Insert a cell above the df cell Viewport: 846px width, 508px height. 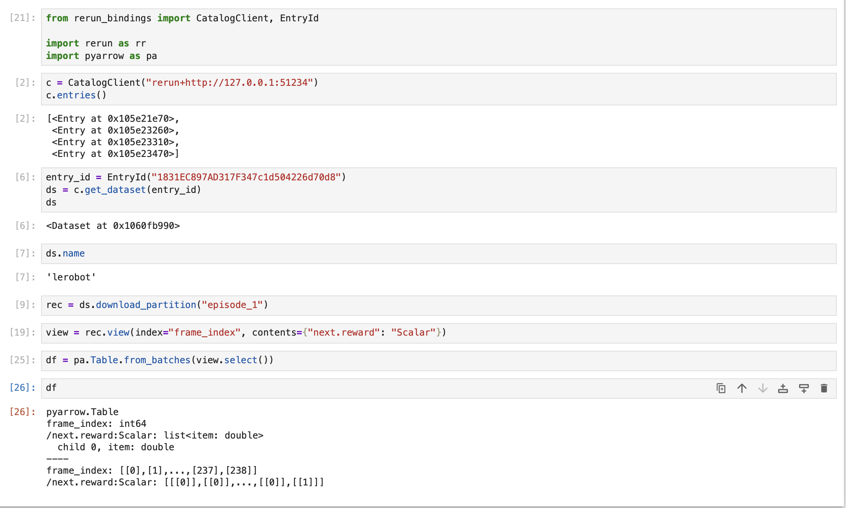[783, 388]
